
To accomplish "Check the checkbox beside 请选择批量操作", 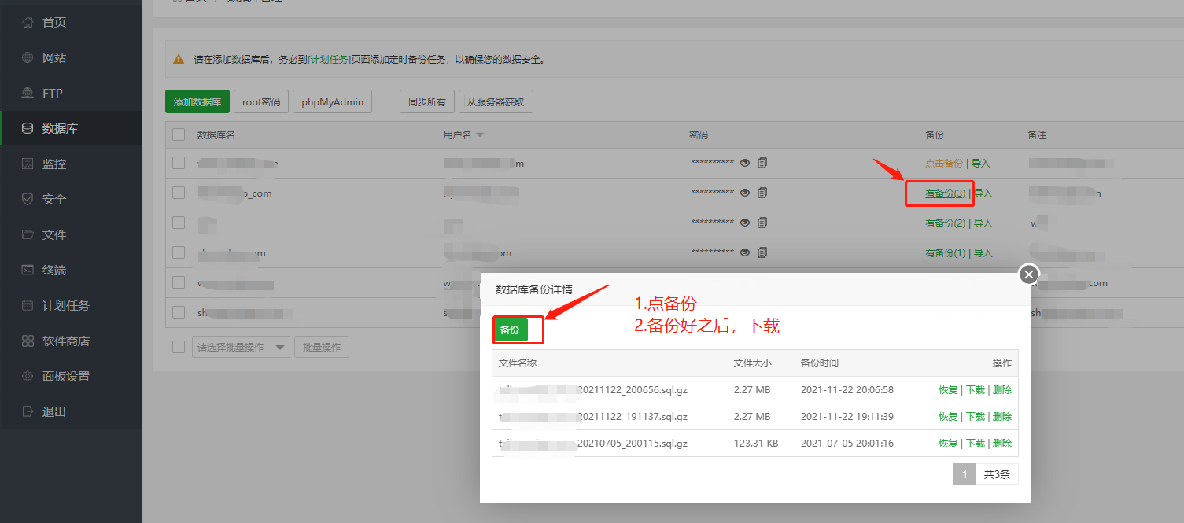I will point(179,347).
